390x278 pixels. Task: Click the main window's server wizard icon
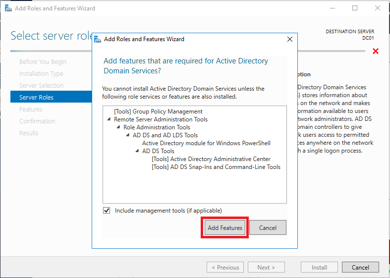(x=8, y=8)
